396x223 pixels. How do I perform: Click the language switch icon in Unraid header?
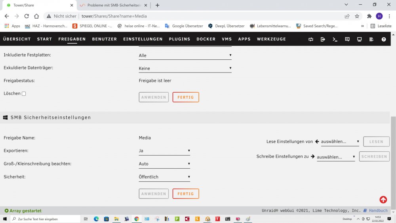pyautogui.click(x=310, y=39)
